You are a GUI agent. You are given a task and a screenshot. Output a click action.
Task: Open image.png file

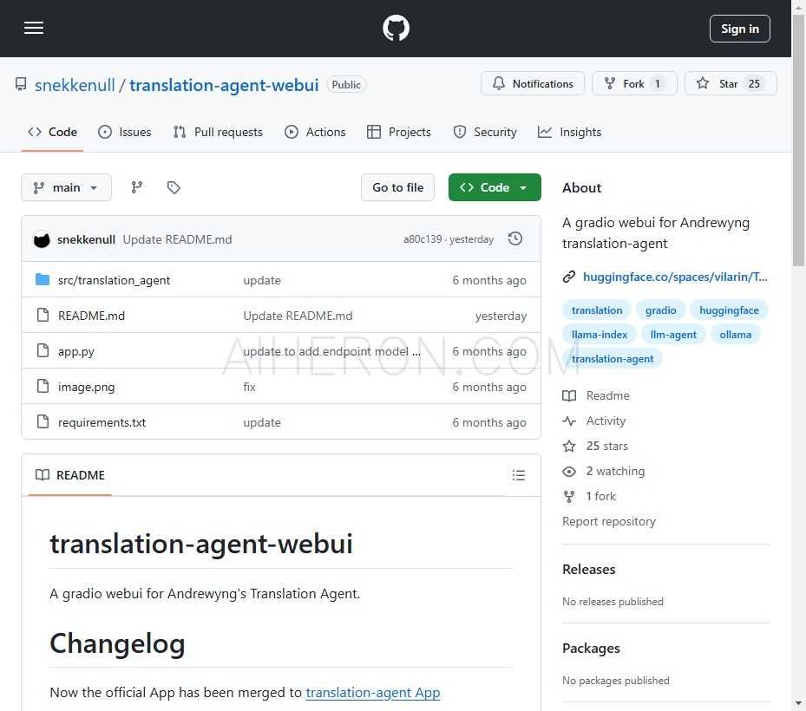(87, 387)
